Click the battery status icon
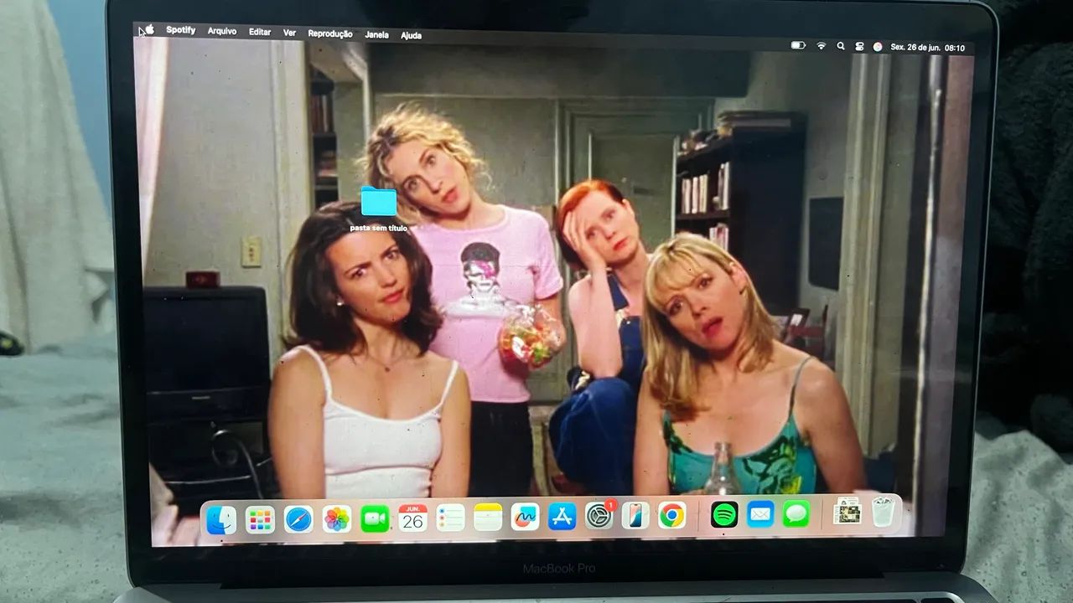The height and width of the screenshot is (603, 1073). pos(798,45)
